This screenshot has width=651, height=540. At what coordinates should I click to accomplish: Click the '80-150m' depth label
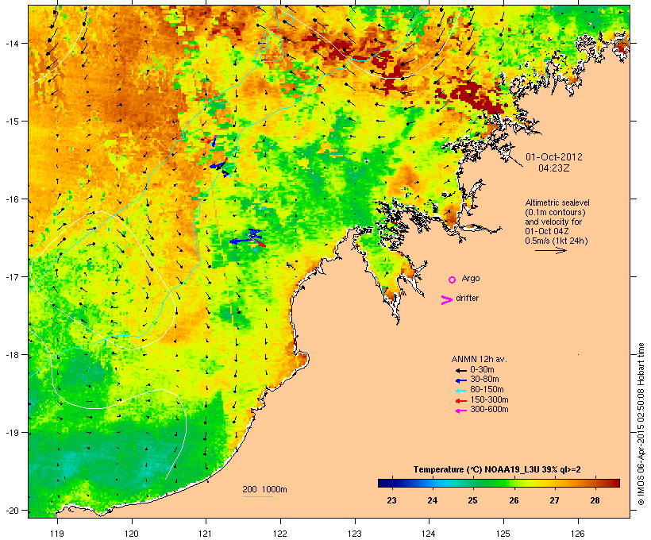[487, 390]
